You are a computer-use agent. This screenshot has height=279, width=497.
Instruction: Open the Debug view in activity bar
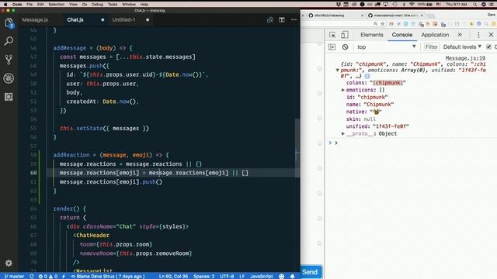click(x=9, y=78)
